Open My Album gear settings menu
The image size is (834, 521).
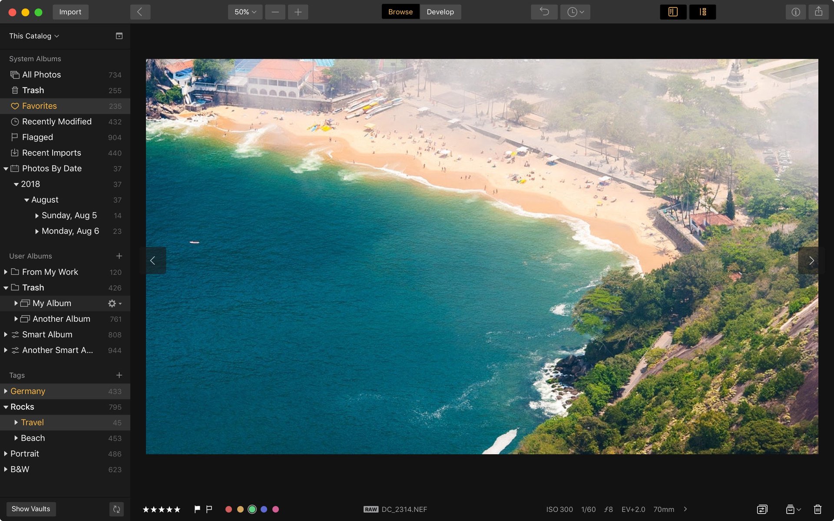(x=115, y=303)
